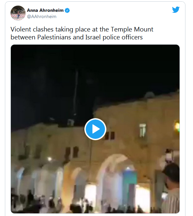Play the embedded tweet video
Viewport: 193px width, 216px height.
[95, 129]
